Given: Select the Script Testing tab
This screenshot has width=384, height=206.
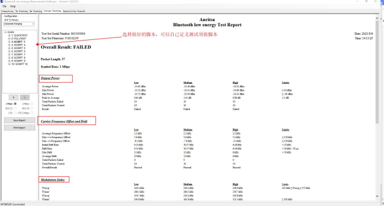Looking at the screenshot, I should (x=52, y=11).
